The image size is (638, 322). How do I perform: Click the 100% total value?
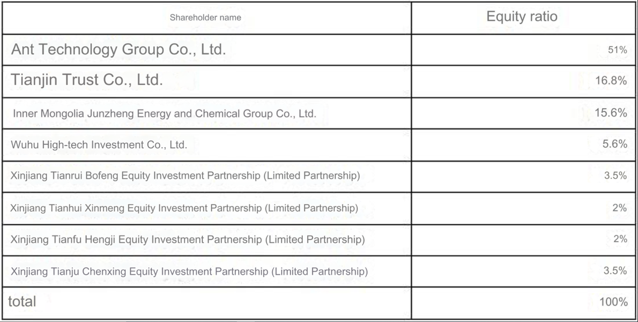coord(613,302)
